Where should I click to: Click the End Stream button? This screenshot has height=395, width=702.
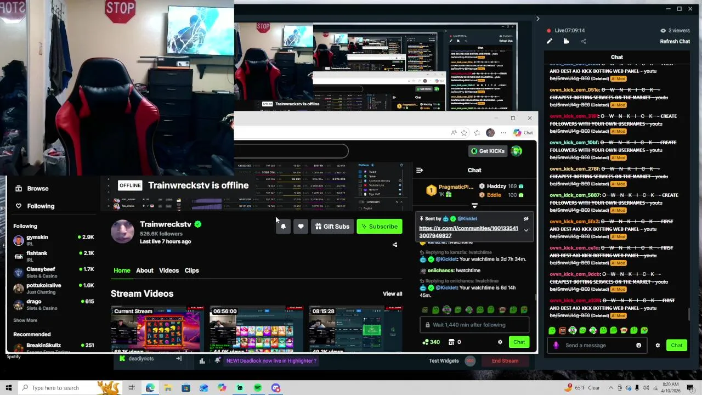(505, 360)
